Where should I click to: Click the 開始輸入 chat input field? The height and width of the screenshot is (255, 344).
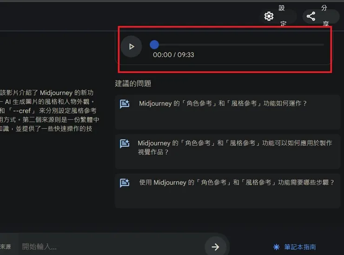pos(111,247)
